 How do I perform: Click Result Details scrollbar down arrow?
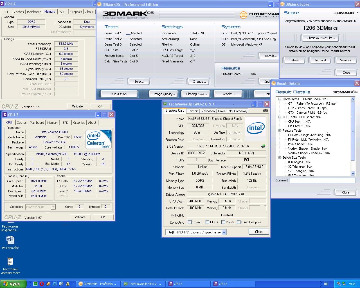353,174
